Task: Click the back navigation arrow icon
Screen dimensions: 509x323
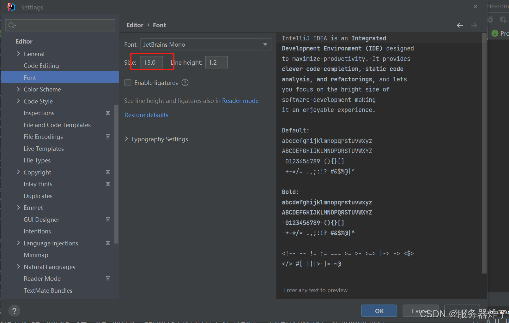Action: pos(460,25)
